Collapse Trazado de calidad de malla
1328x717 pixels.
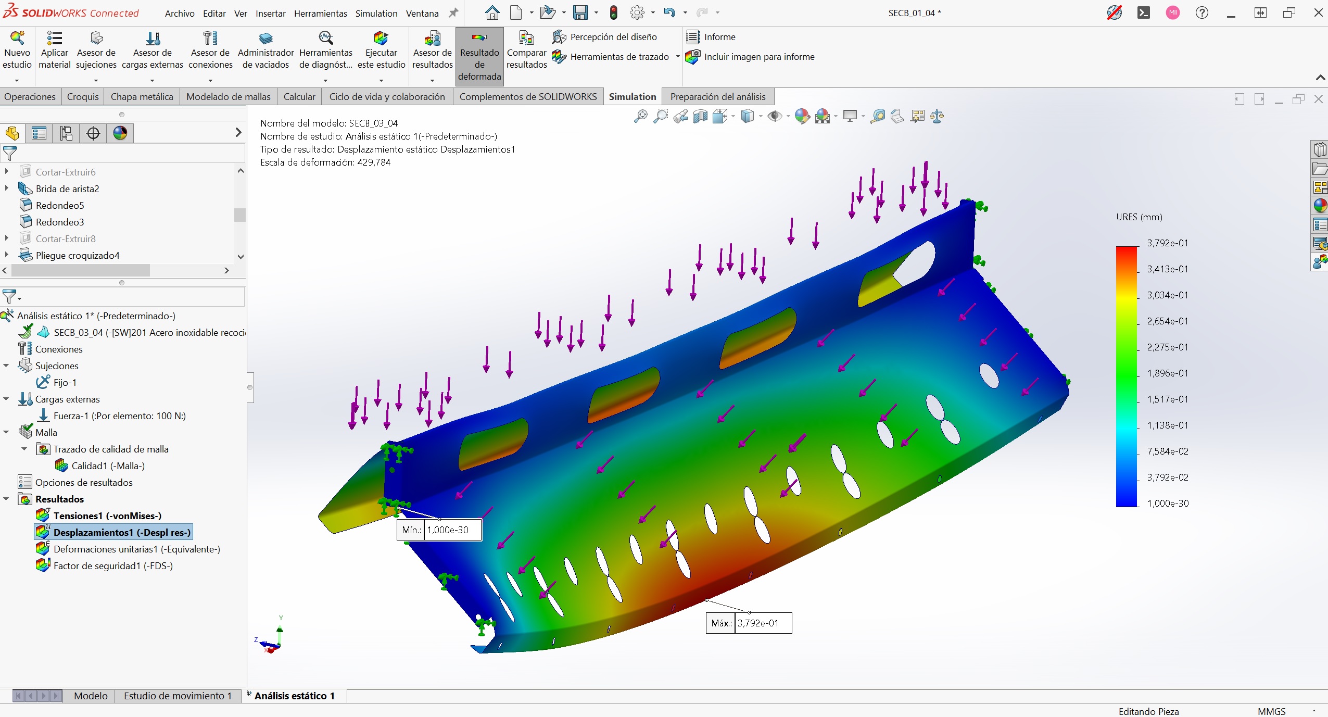tap(24, 449)
